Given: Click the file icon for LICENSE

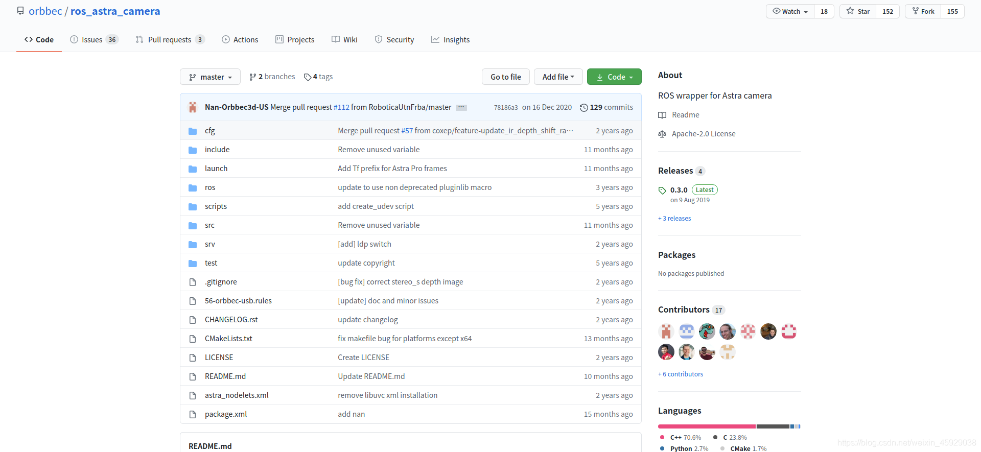Looking at the screenshot, I should 193,358.
